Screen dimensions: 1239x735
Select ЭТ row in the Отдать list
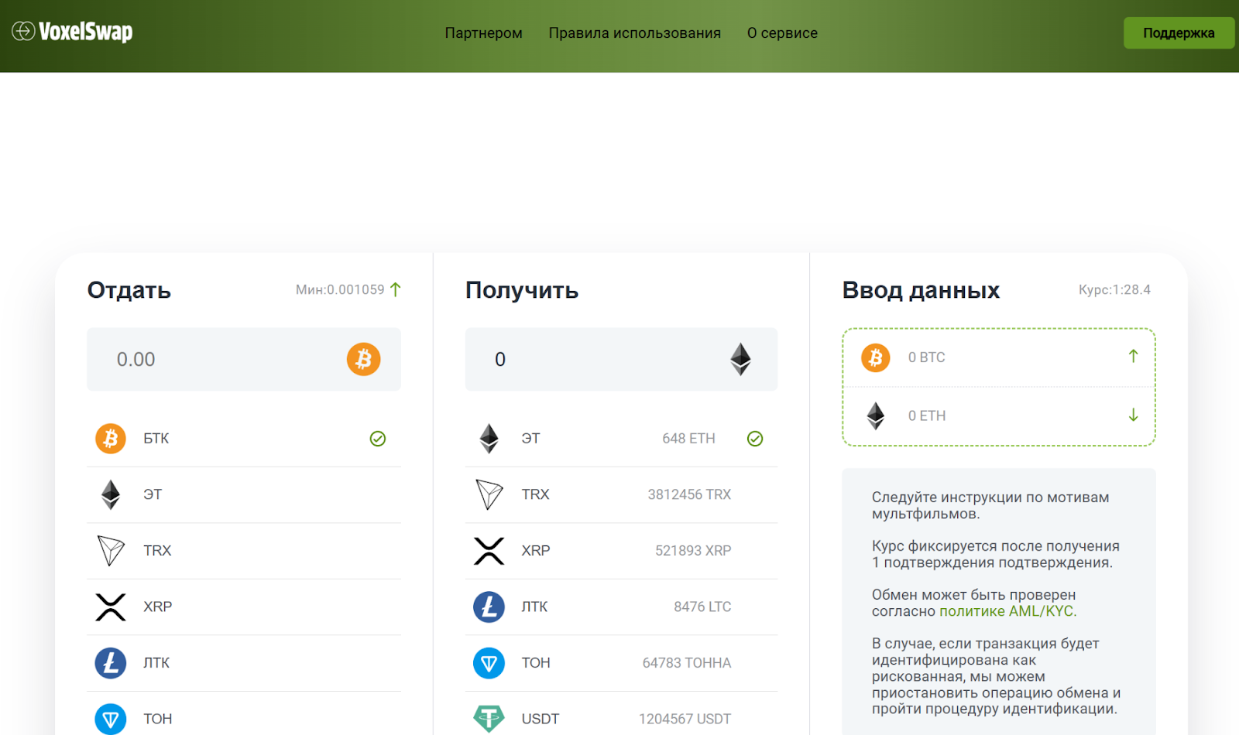click(x=243, y=494)
